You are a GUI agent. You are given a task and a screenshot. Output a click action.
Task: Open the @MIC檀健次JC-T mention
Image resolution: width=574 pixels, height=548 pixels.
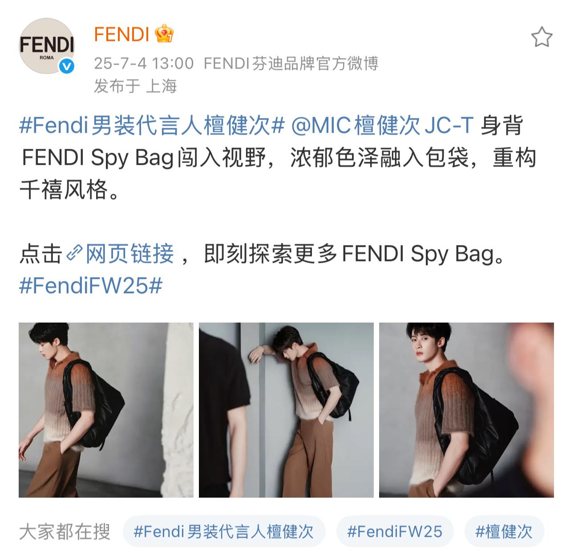click(382, 126)
